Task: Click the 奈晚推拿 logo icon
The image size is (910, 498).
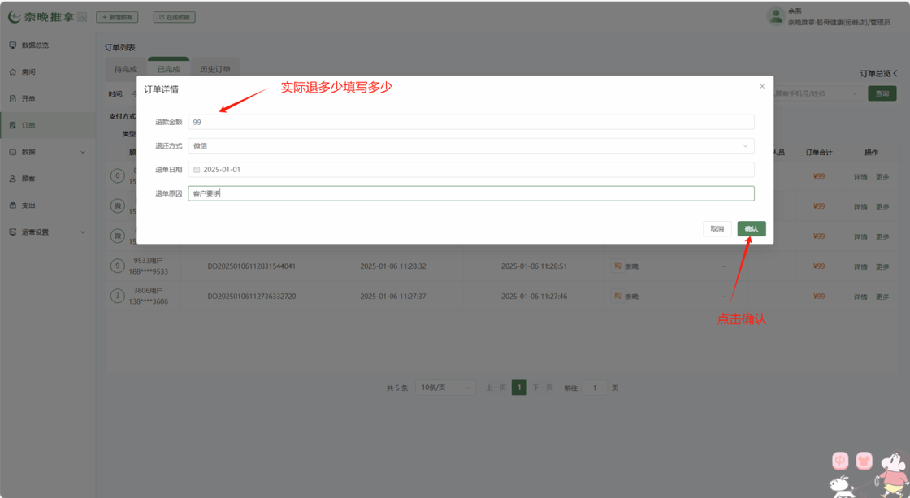Action: pos(15,17)
